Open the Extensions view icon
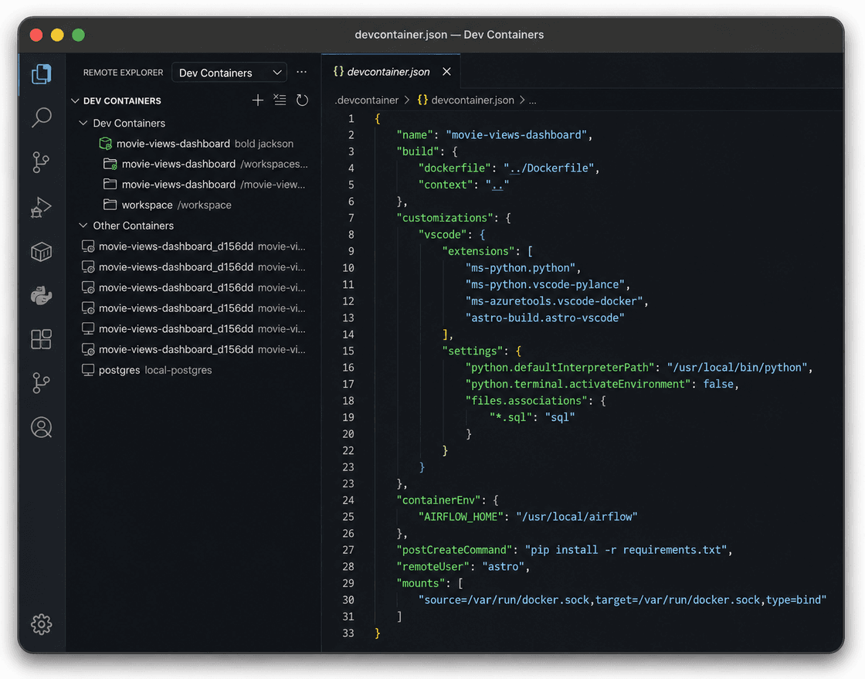865x679 pixels. (42, 339)
